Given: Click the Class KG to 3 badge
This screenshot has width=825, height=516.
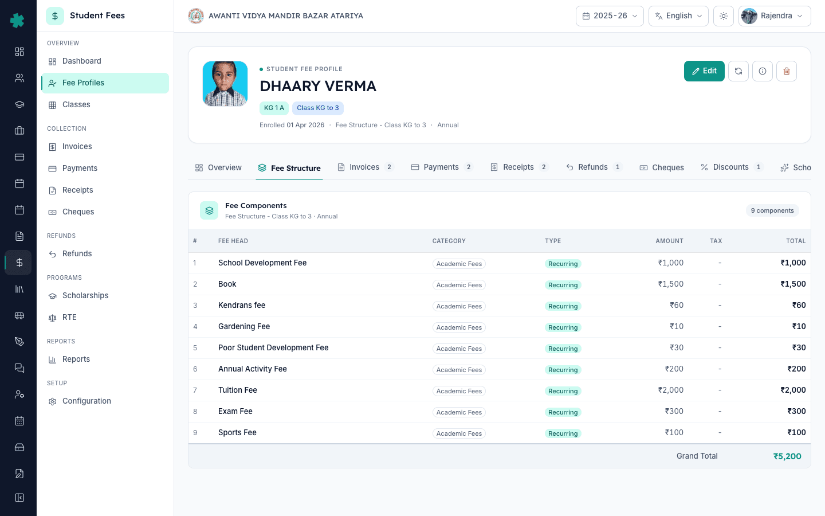Looking at the screenshot, I should click(x=318, y=108).
